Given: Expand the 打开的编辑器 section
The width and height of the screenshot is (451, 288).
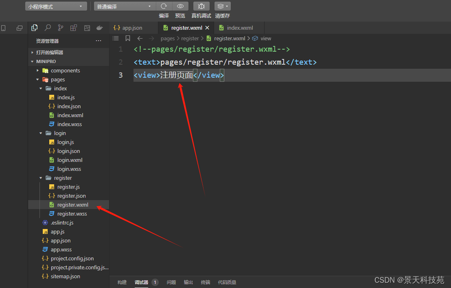Looking at the screenshot, I should [x=69, y=52].
